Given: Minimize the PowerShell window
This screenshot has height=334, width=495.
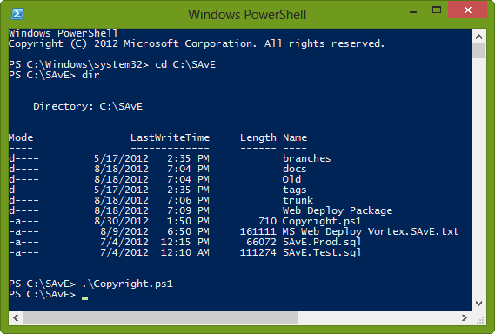Looking at the screenshot, I should click(413, 12).
